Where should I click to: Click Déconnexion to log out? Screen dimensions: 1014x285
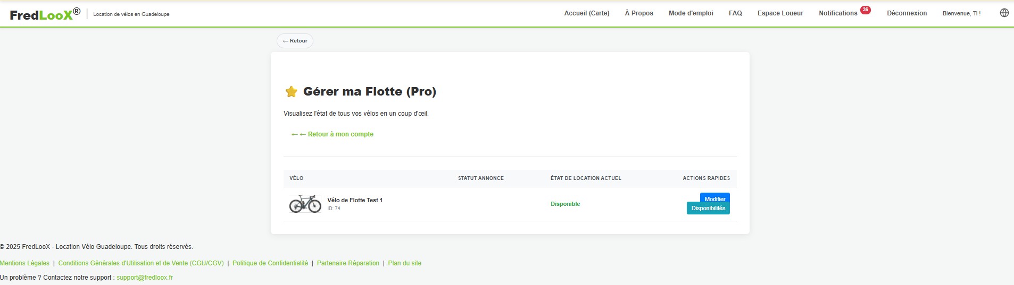coord(906,13)
